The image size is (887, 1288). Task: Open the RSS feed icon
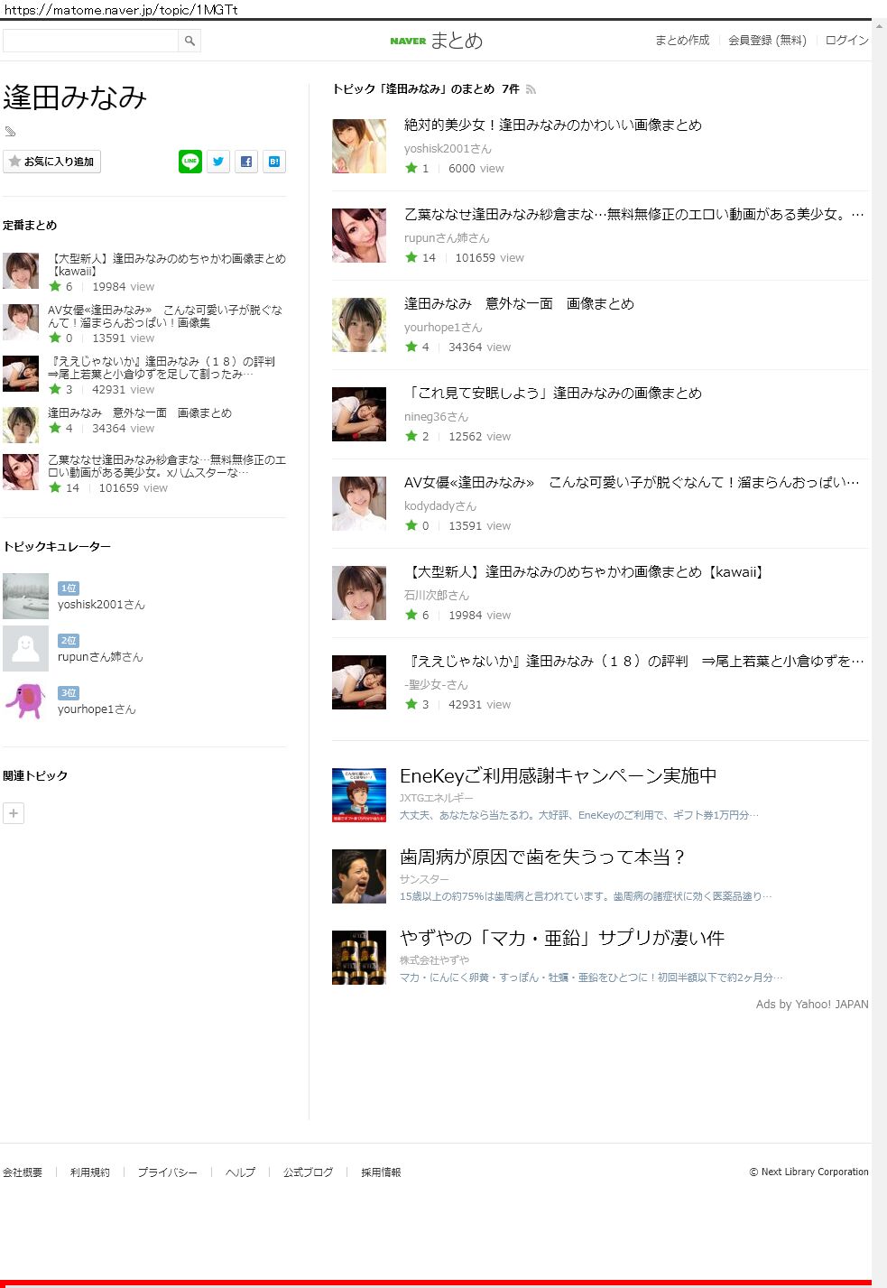531,89
